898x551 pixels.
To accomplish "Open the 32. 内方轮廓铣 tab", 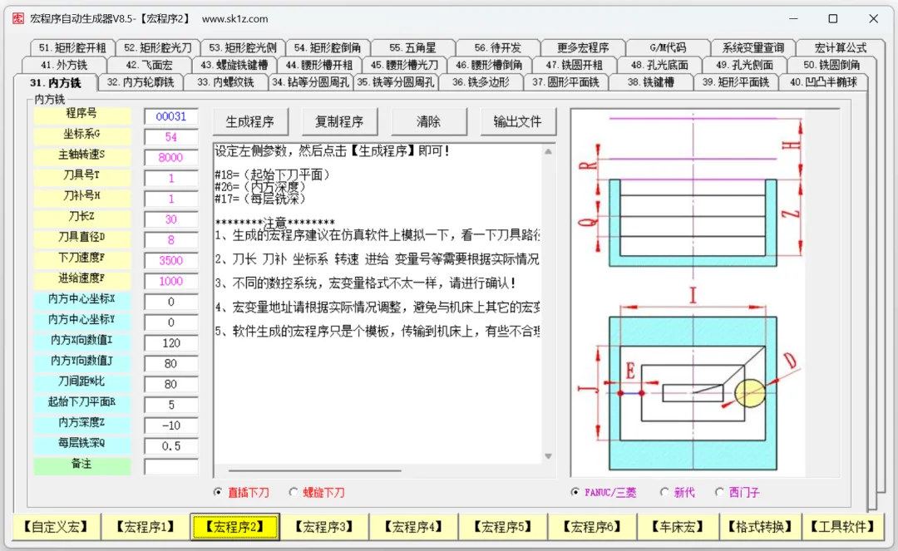I will [x=141, y=82].
